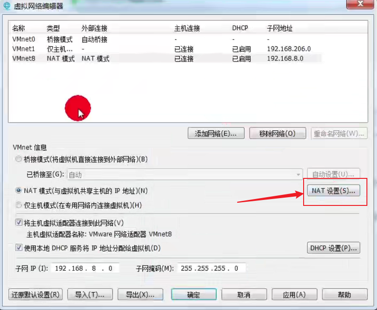This screenshot has height=310, width=377.
Task: Click subnet address 192.168.206.0 cell
Action: pyautogui.click(x=289, y=49)
